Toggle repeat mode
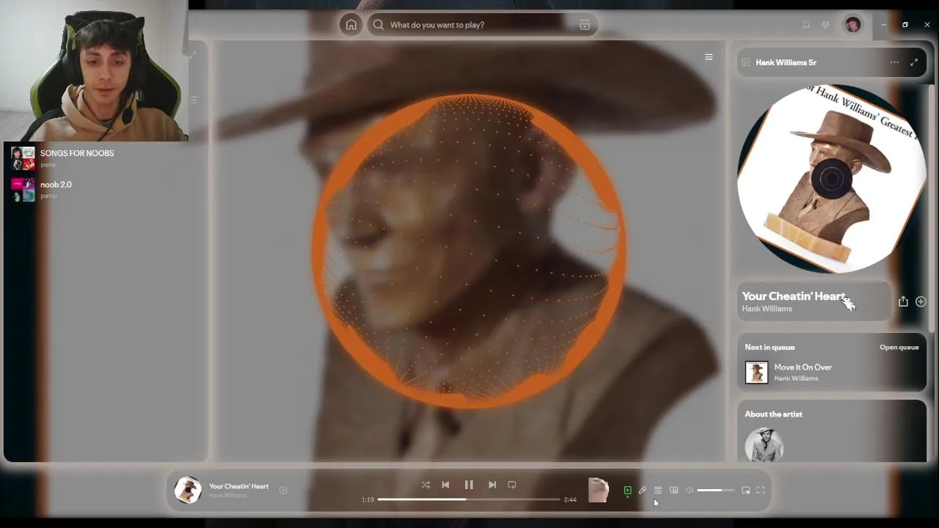The width and height of the screenshot is (939, 528). pyautogui.click(x=512, y=485)
